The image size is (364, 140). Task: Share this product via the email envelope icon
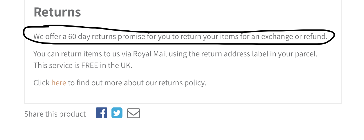134,113
